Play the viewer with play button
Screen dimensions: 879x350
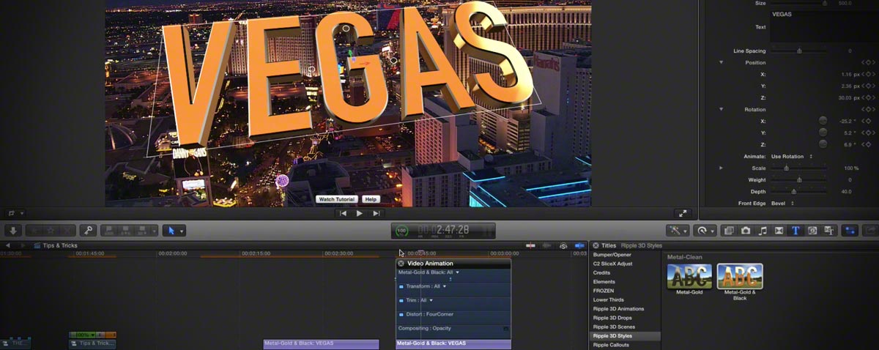(x=359, y=213)
